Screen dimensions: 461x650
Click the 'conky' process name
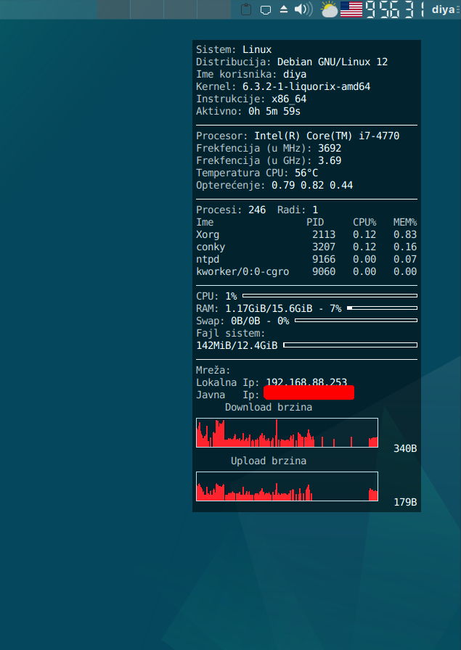click(211, 247)
